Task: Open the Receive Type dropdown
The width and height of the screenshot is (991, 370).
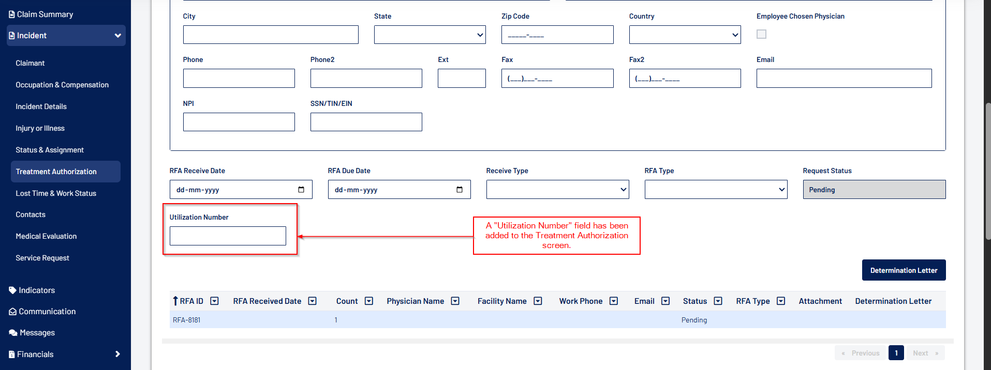Action: pos(557,190)
